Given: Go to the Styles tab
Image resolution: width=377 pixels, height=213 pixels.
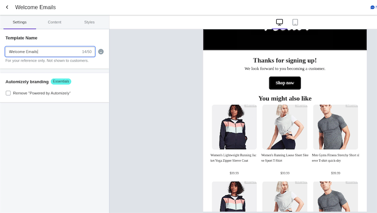Looking at the screenshot, I should 90,22.
